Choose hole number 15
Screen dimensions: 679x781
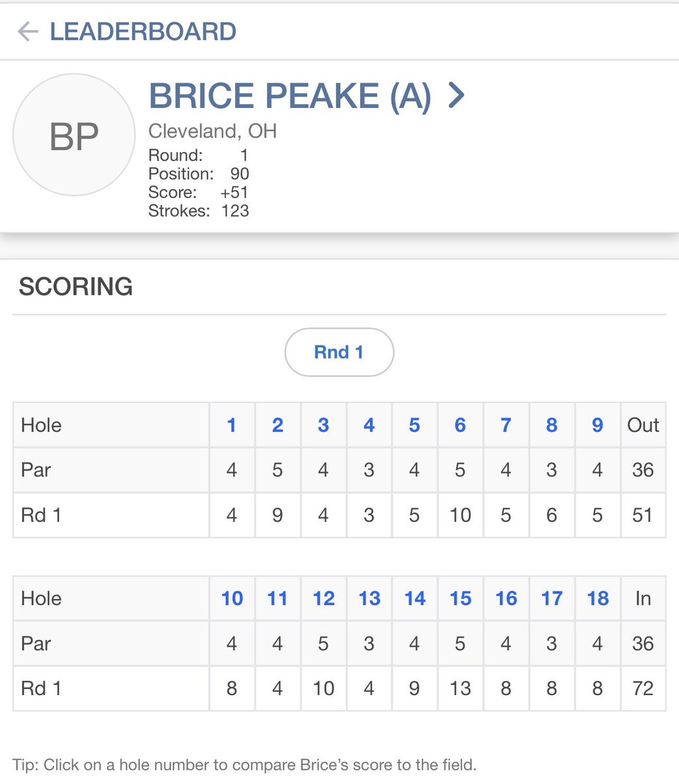460,598
